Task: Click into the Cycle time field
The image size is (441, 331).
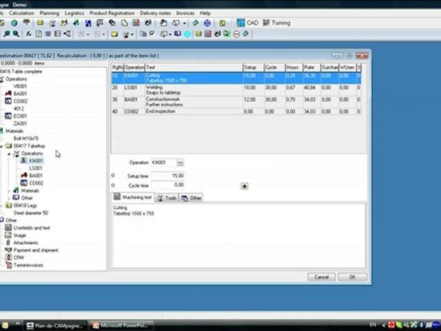Action: coord(167,185)
